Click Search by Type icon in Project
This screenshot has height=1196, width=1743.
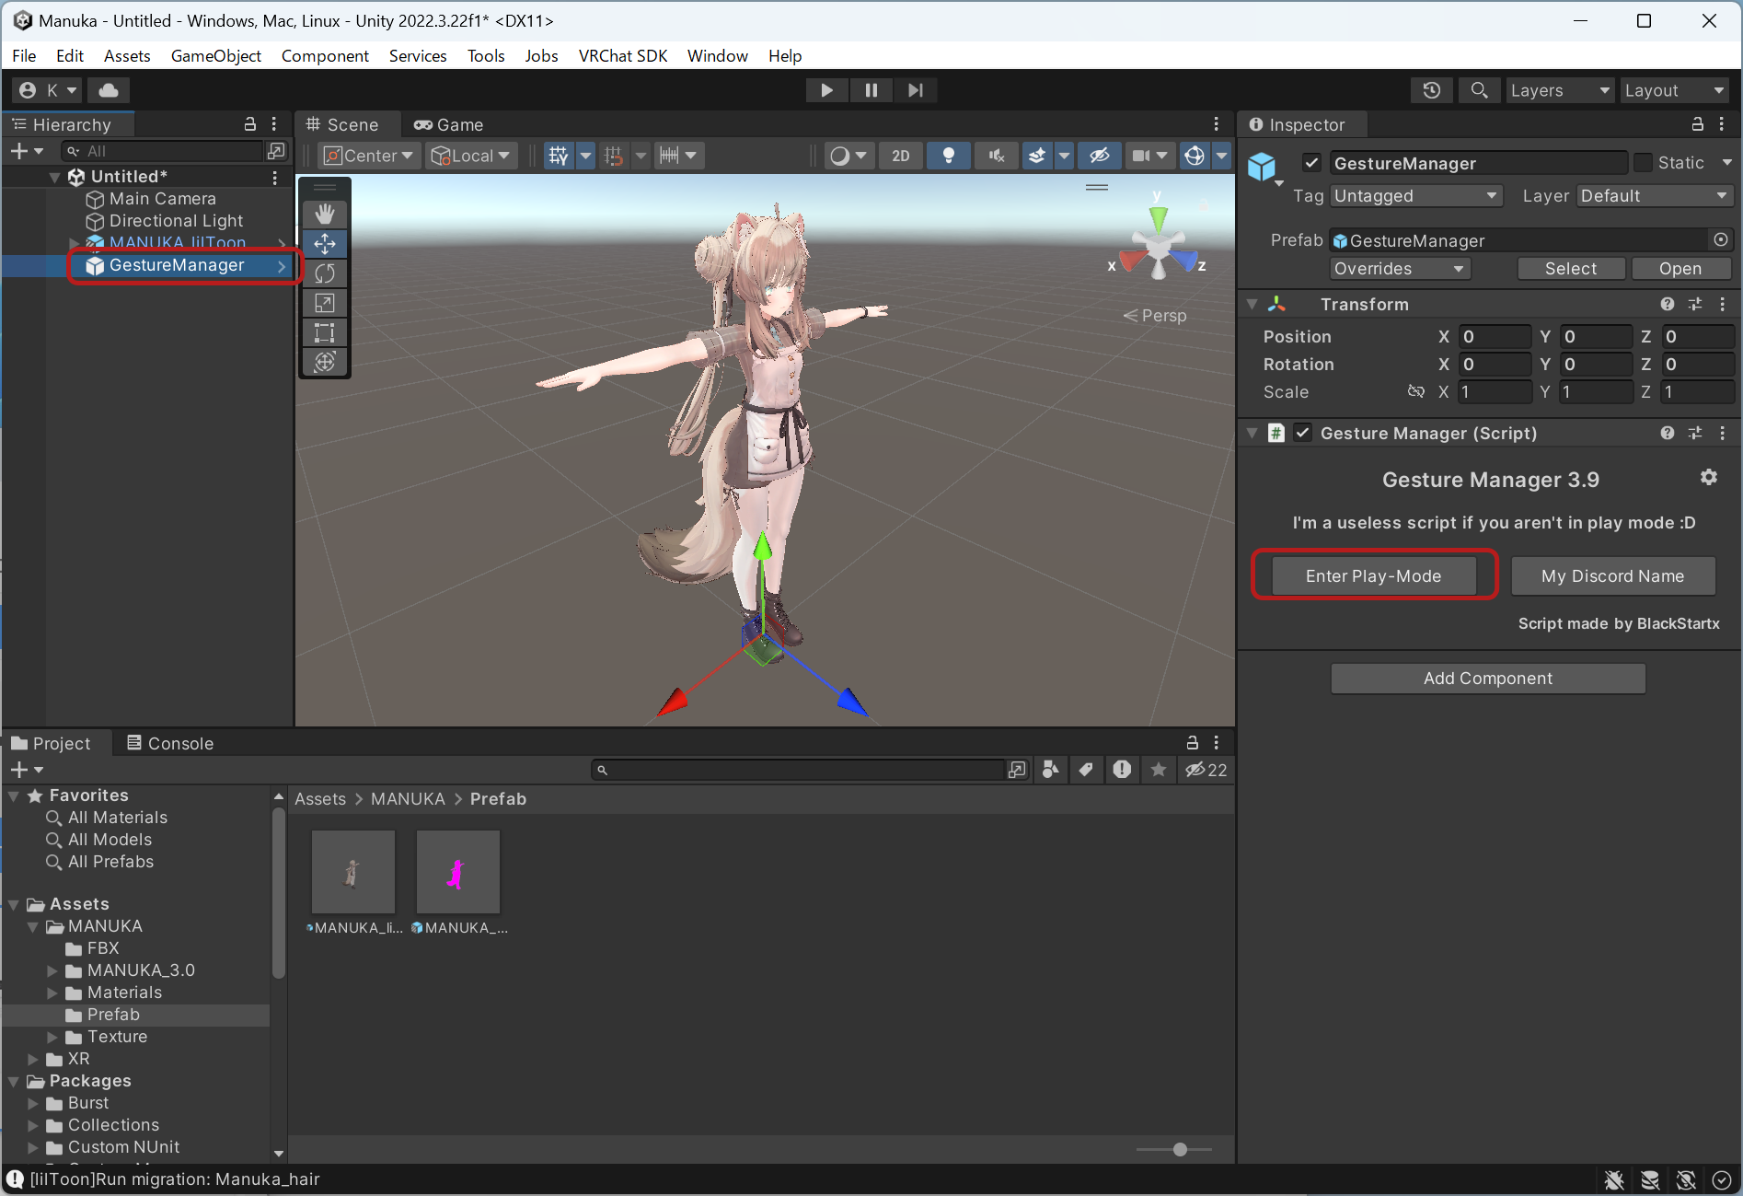1050,770
